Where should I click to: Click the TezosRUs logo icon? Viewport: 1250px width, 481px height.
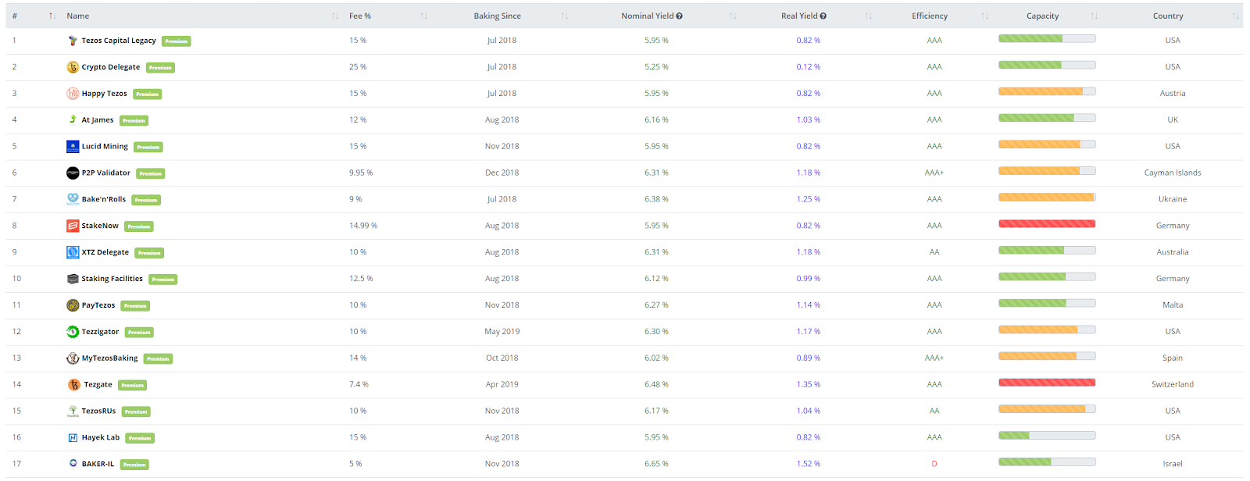pyautogui.click(x=73, y=411)
